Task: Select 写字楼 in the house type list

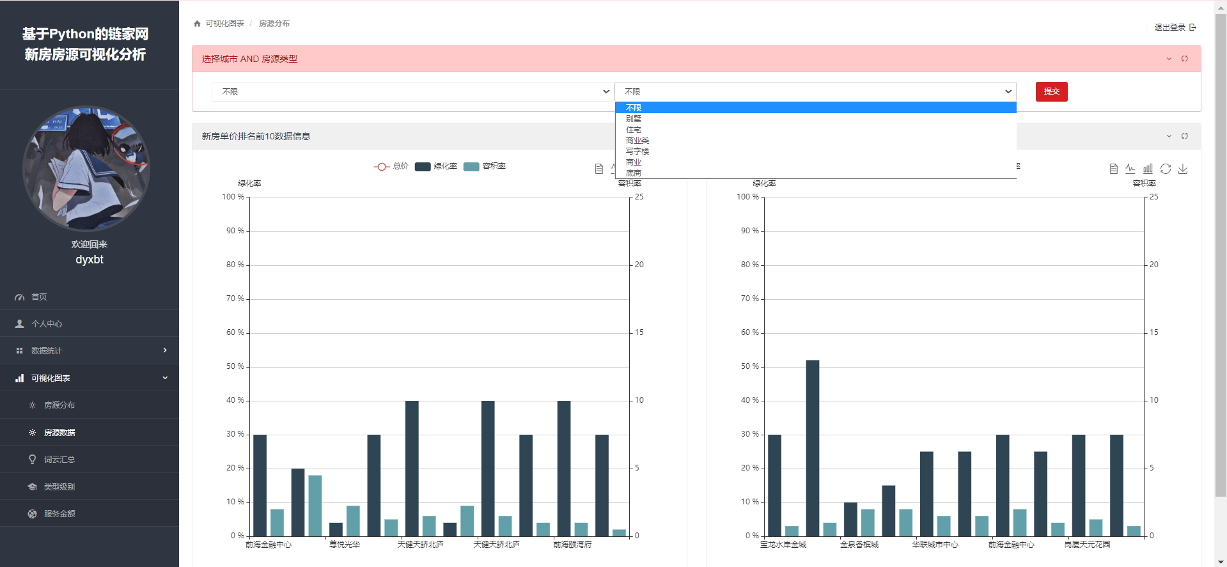Action: 816,151
